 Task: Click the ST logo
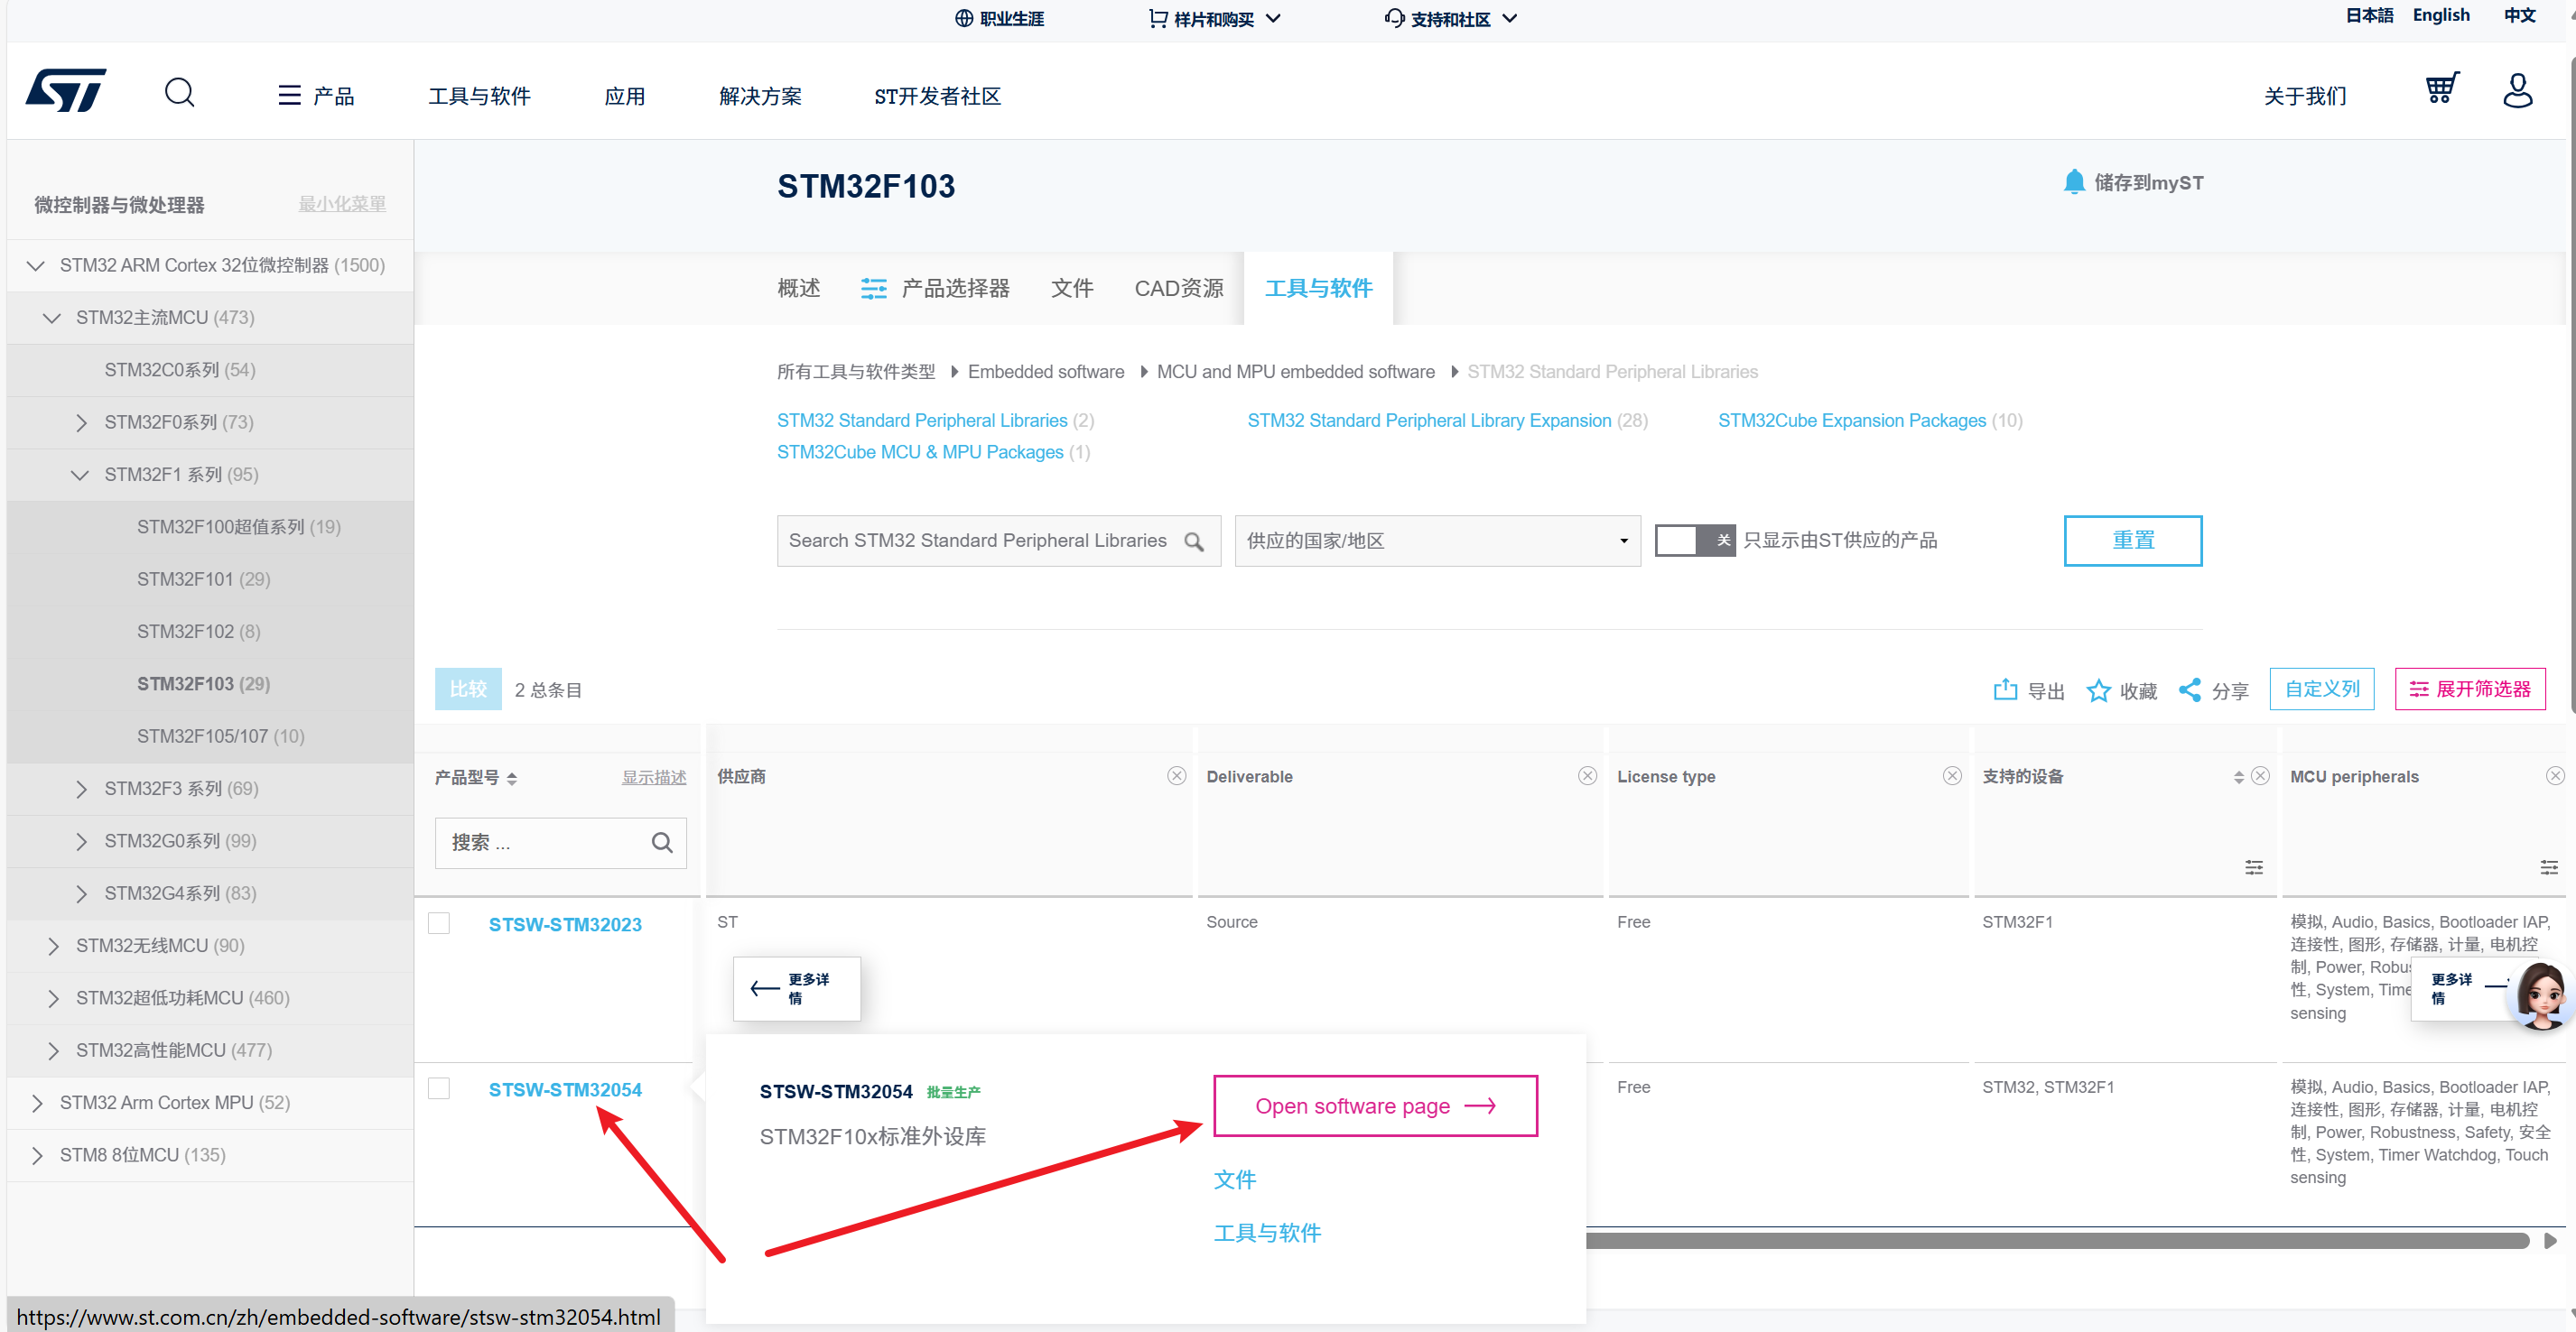tap(66, 91)
